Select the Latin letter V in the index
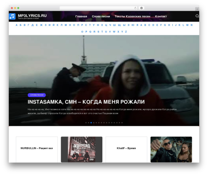The width and height of the screenshot is (208, 175). click(110, 31)
